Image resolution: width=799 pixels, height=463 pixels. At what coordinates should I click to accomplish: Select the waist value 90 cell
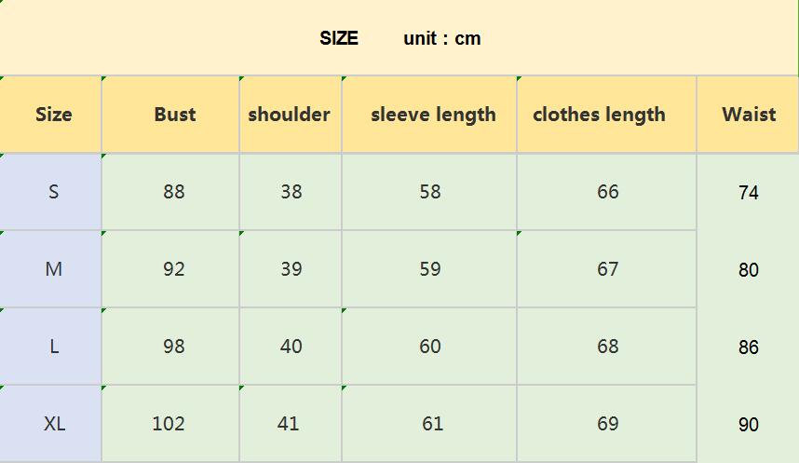tap(749, 425)
